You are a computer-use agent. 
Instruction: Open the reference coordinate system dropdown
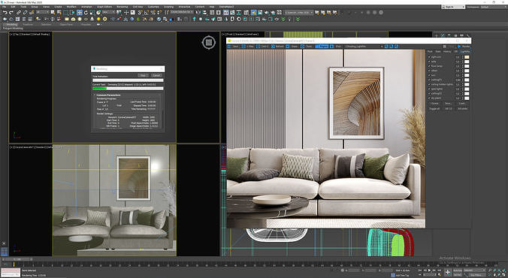pos(109,12)
